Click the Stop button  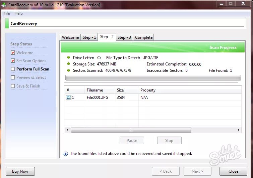(169, 141)
